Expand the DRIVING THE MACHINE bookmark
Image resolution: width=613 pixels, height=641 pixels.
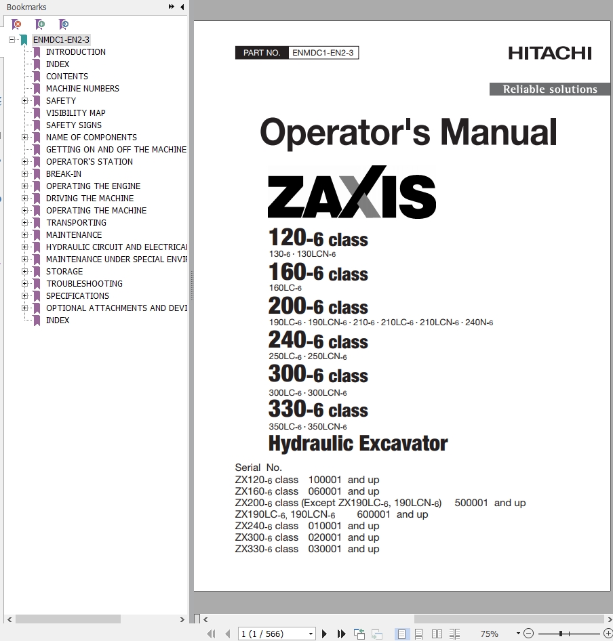pyautogui.click(x=24, y=199)
